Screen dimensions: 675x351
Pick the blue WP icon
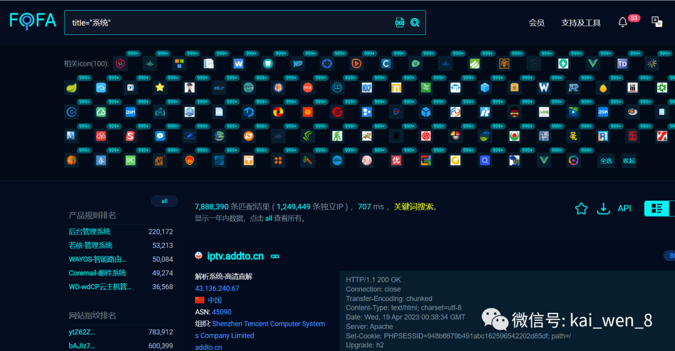[x=297, y=64]
